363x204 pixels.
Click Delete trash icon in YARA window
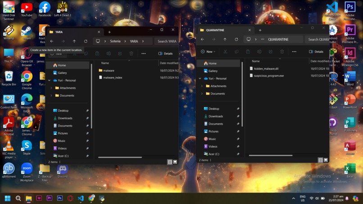coord(131,54)
